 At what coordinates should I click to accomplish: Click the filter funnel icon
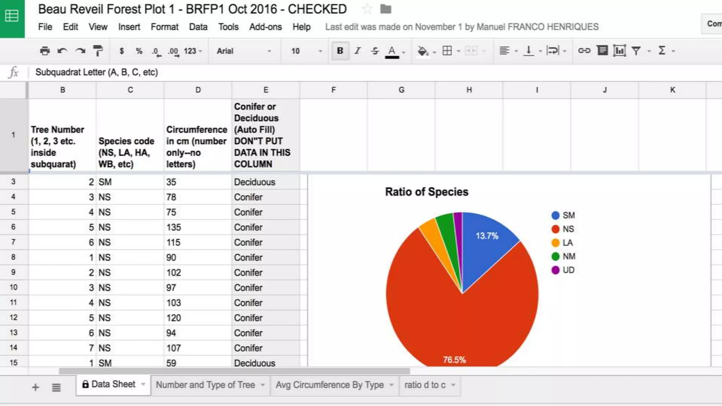tap(636, 51)
